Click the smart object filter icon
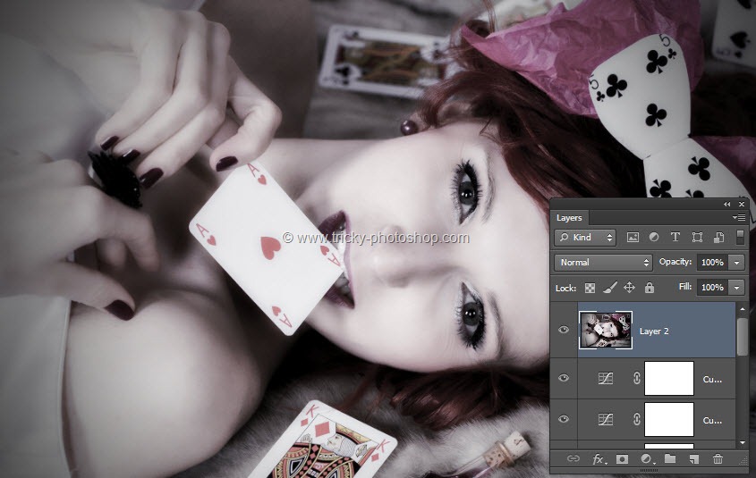Screen dimensions: 756x478 (x=718, y=238)
